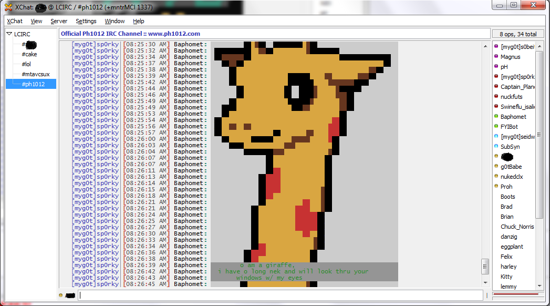Select user Proh in user list

(506, 187)
